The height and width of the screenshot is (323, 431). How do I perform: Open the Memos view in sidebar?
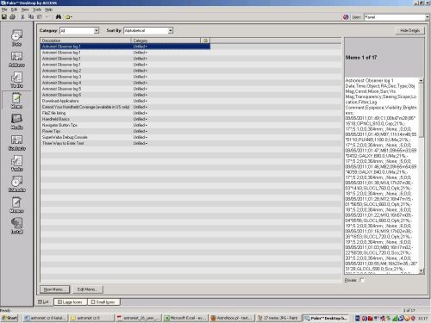pyautogui.click(x=16, y=205)
